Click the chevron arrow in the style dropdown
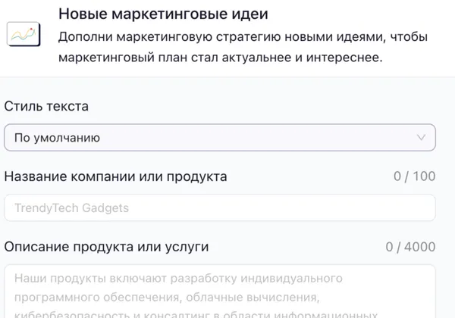455x318 pixels. pyautogui.click(x=422, y=138)
